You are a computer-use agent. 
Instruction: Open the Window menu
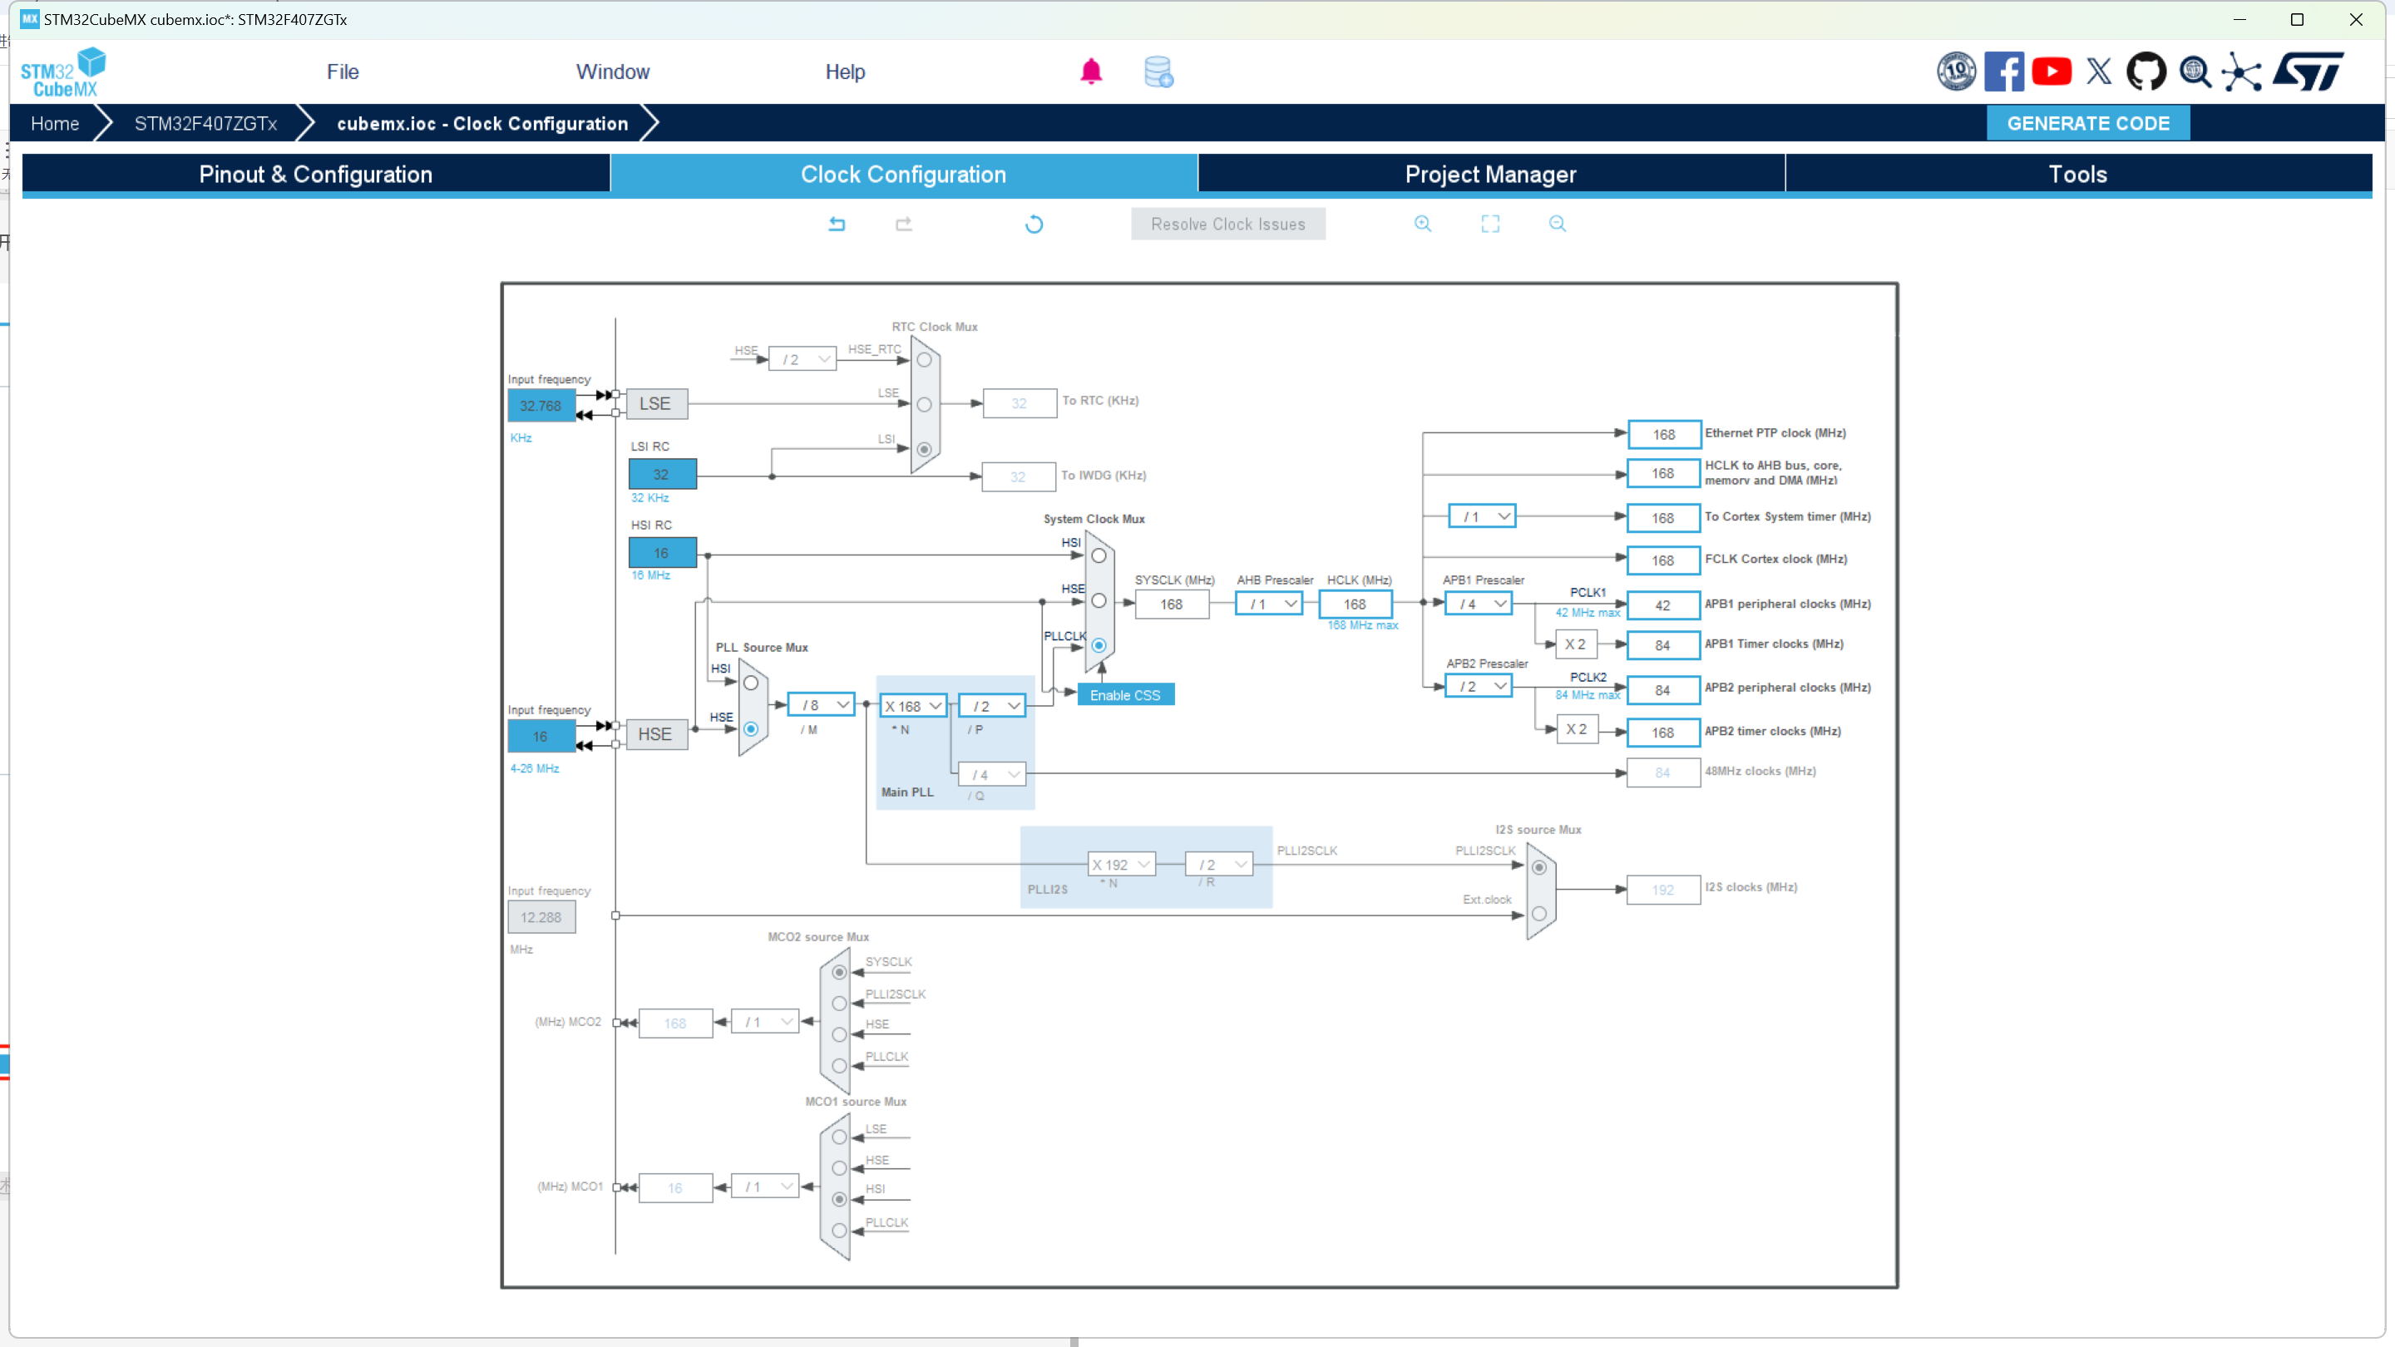click(x=613, y=72)
